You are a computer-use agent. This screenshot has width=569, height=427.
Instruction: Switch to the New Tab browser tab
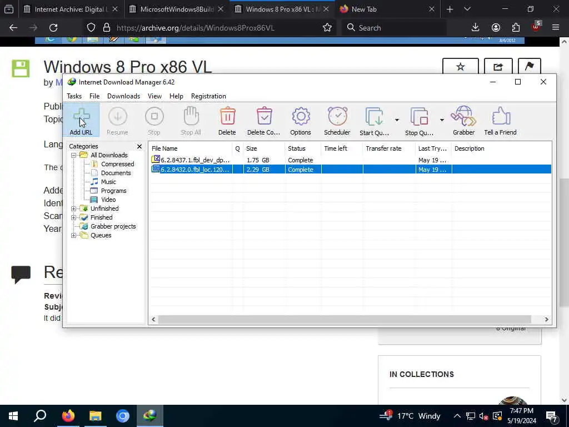click(387, 9)
